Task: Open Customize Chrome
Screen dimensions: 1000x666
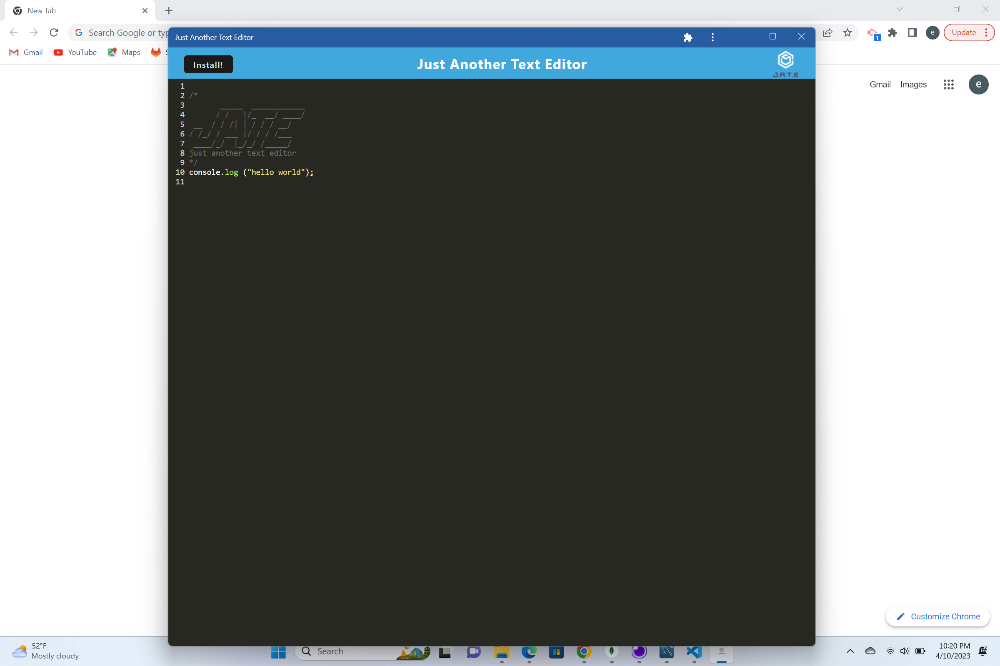Action: click(938, 616)
